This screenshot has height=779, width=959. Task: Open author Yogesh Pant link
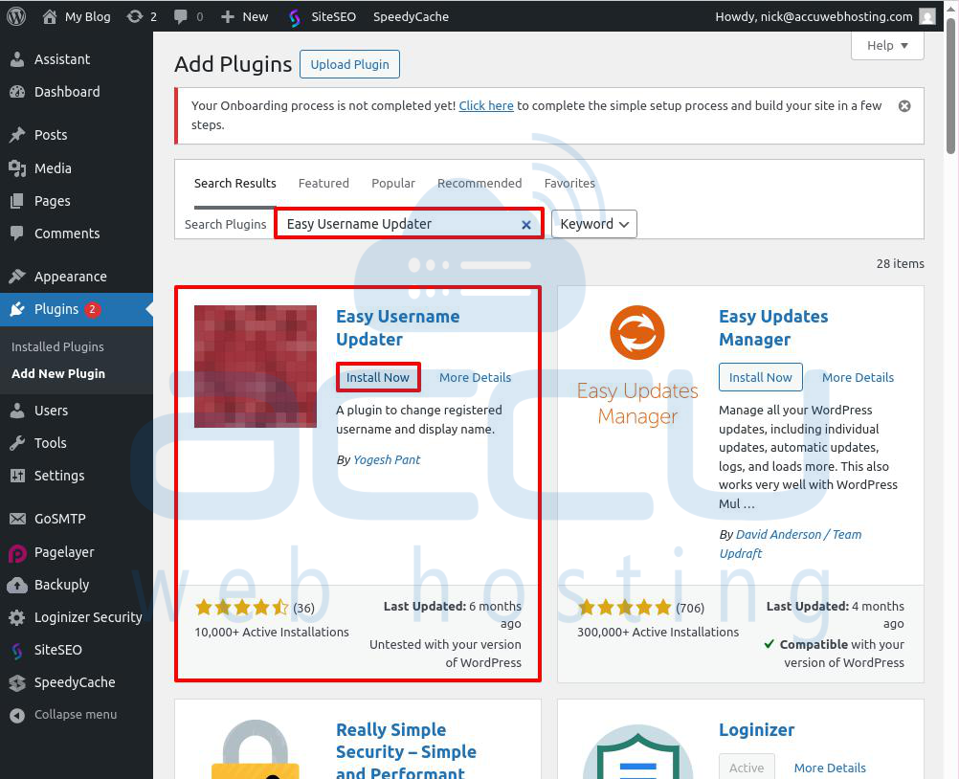click(x=387, y=459)
